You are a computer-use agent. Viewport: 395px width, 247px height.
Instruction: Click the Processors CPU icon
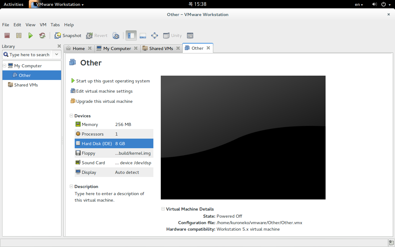(78, 134)
